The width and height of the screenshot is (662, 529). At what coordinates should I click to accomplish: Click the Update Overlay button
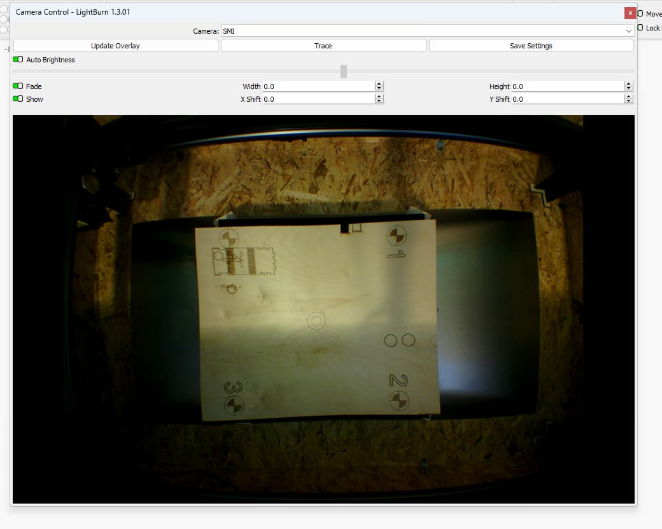tap(116, 46)
